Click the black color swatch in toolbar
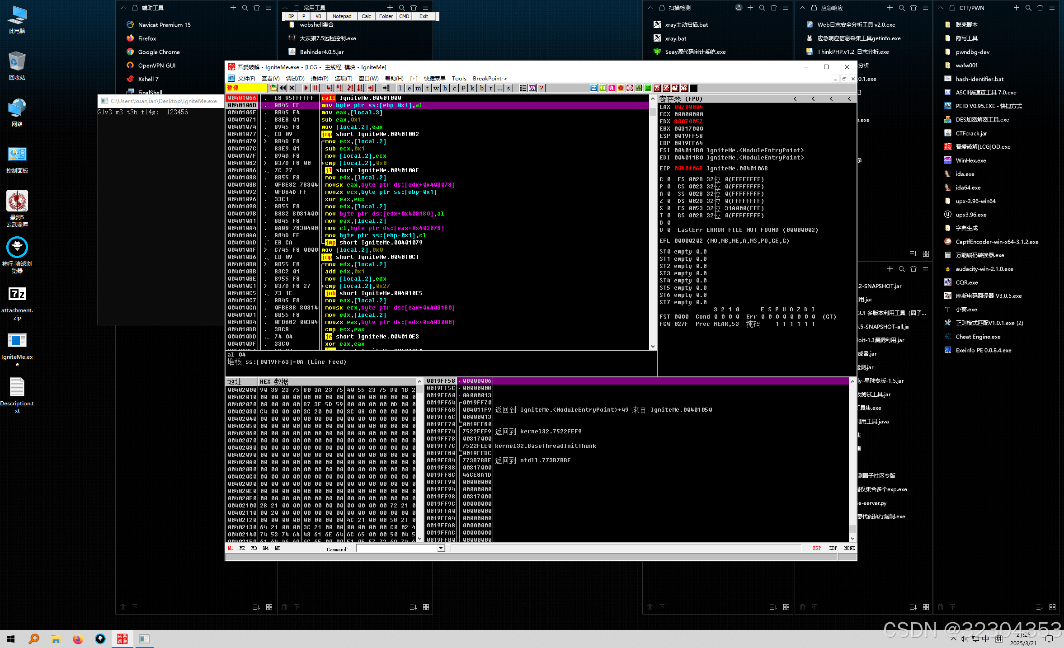Image resolution: width=1064 pixels, height=648 pixels. (693, 88)
